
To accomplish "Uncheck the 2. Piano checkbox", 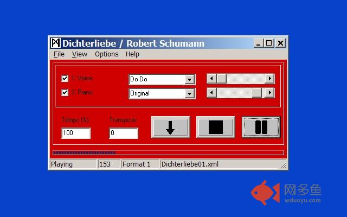I will 65,92.
